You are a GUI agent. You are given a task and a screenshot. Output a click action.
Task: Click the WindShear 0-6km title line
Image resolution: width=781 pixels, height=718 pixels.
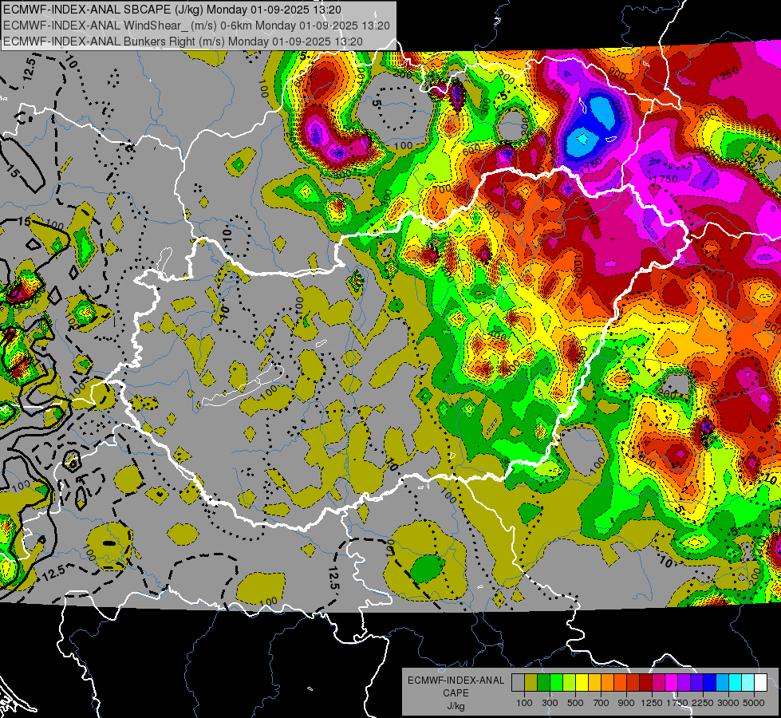pos(196,26)
